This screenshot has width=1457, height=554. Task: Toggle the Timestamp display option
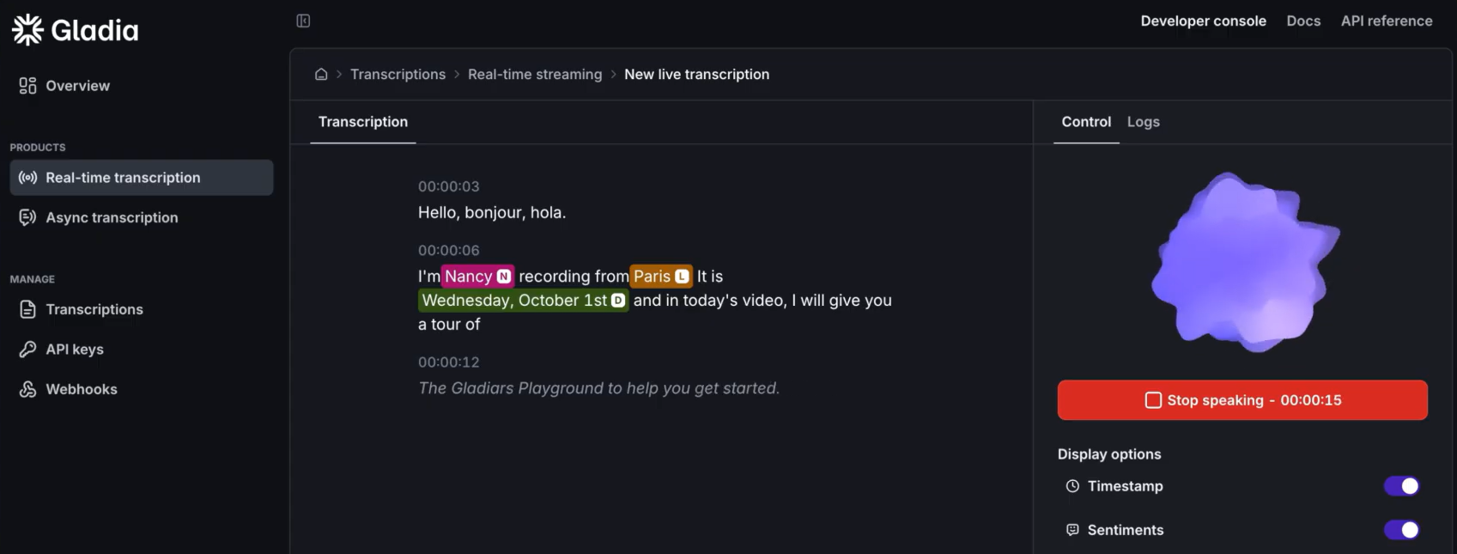click(x=1401, y=486)
